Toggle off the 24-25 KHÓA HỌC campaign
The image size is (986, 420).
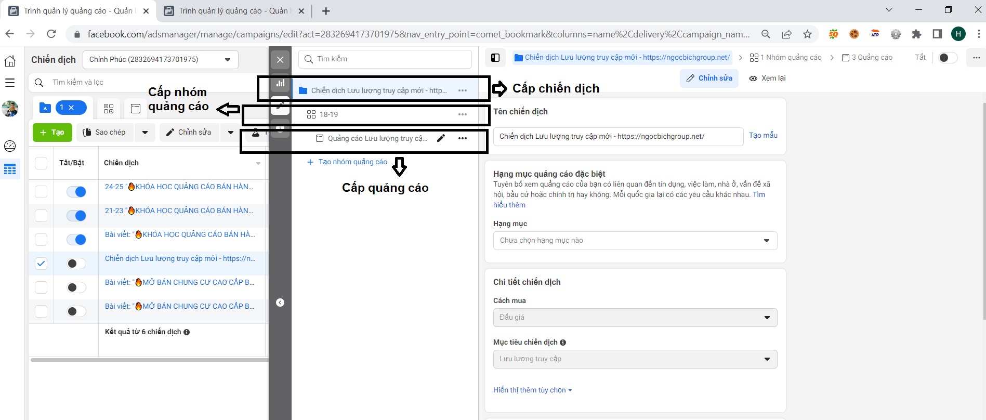click(76, 192)
